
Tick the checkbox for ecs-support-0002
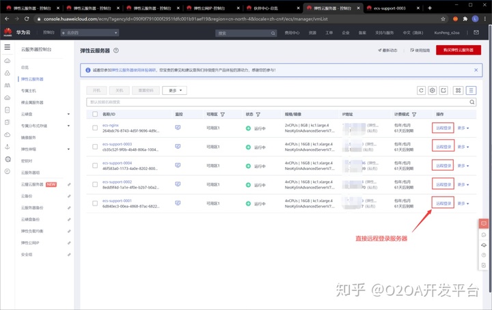95,184
